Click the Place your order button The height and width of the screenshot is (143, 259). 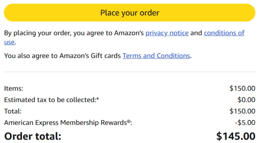click(129, 13)
